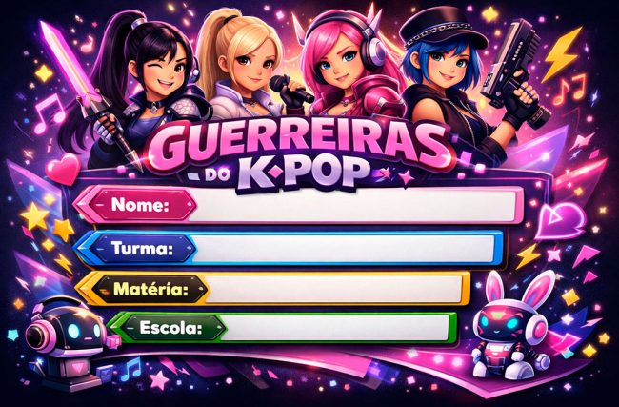Click the purple heart with arrow
This screenshot has height=407, width=619.
tap(560, 220)
